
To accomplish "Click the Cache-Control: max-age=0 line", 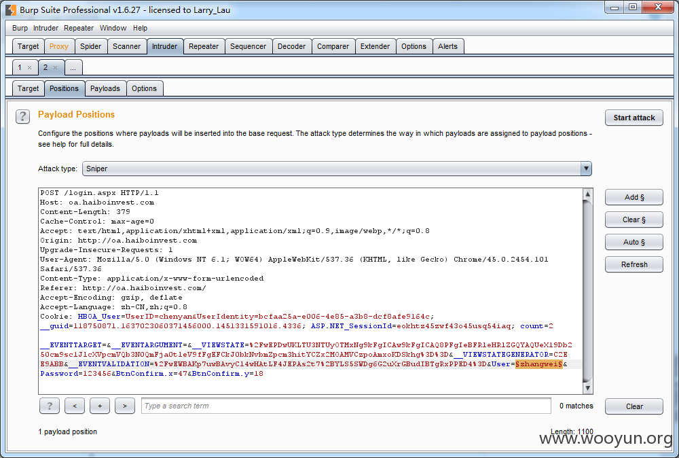I will (x=97, y=222).
